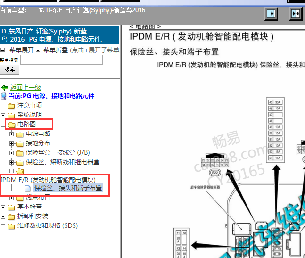Open the 保险丝、接头和端子布置 page item
This screenshot has height=258, width=305.
[x=68, y=188]
